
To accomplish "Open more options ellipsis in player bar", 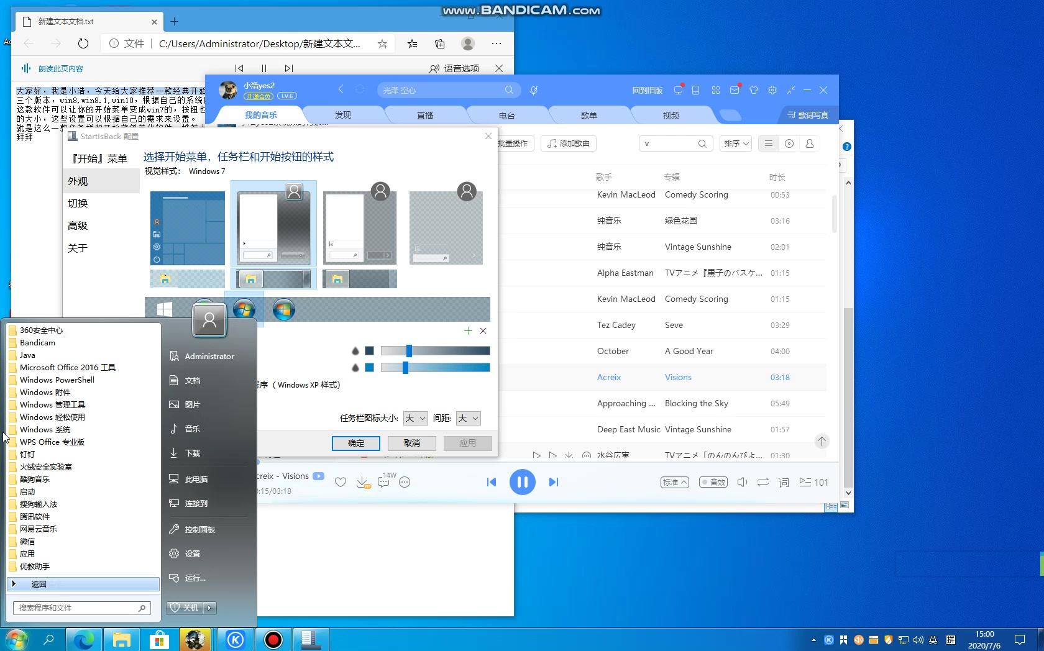I will [405, 482].
